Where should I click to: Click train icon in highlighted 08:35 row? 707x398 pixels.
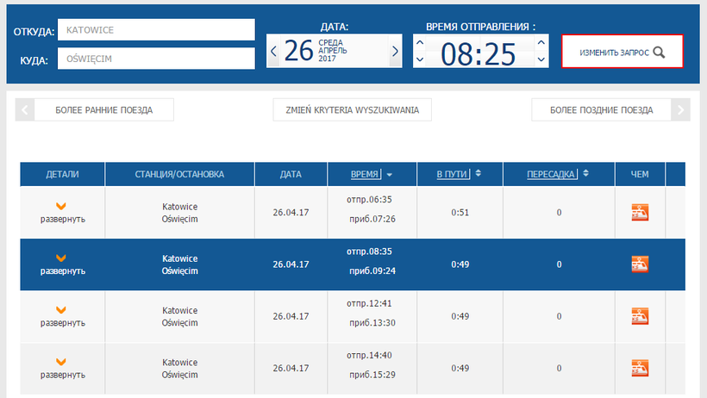(x=640, y=264)
